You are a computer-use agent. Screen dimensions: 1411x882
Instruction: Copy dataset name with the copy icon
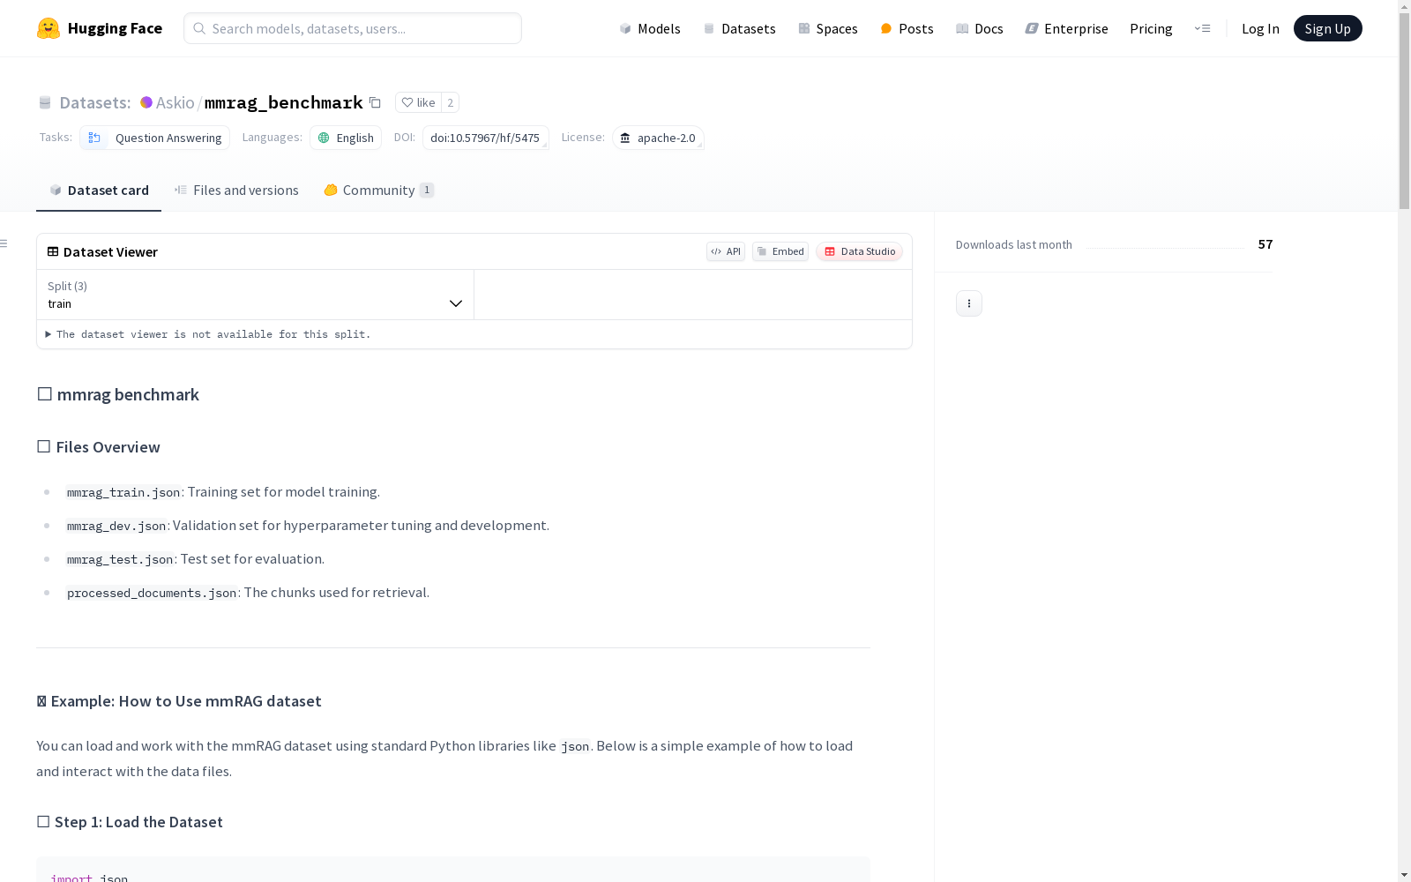375,102
